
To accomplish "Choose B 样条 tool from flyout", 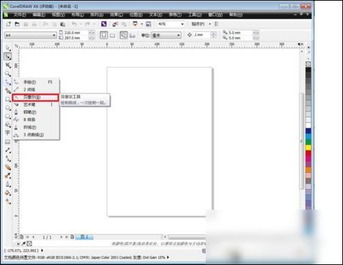I will click(36, 120).
